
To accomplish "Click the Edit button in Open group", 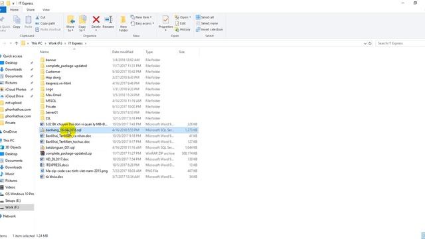I will coord(181,23).
